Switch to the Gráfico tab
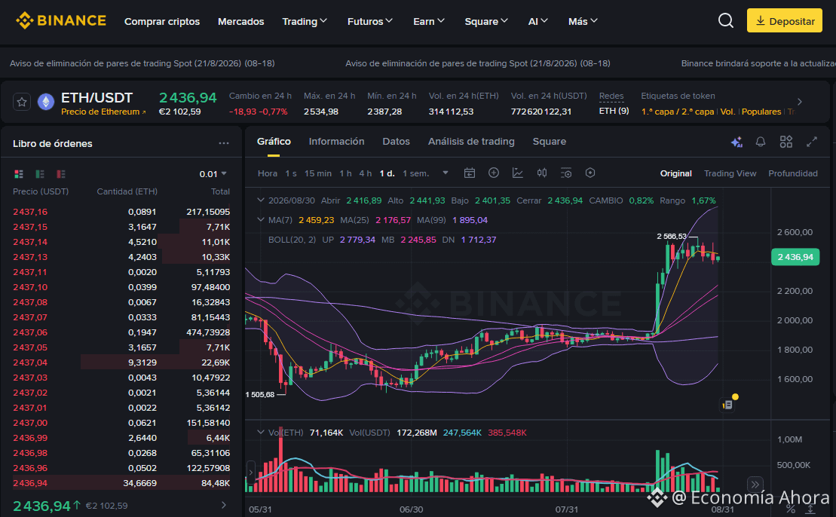Image resolution: width=836 pixels, height=517 pixels. (x=274, y=141)
